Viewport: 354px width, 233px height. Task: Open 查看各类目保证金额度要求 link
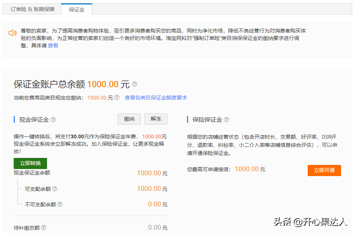coord(156,98)
